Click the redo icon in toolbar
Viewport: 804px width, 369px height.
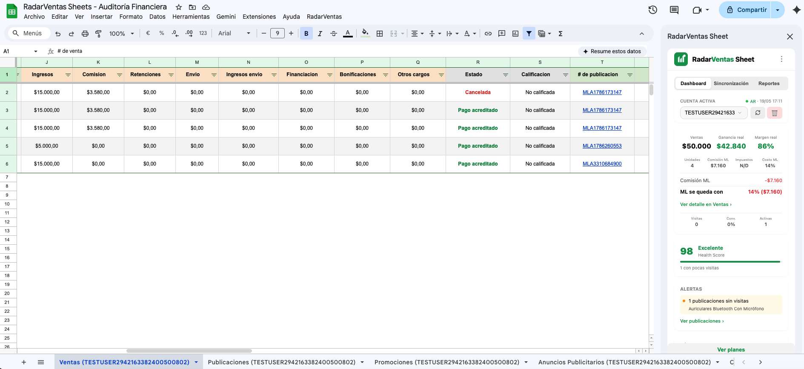71,34
